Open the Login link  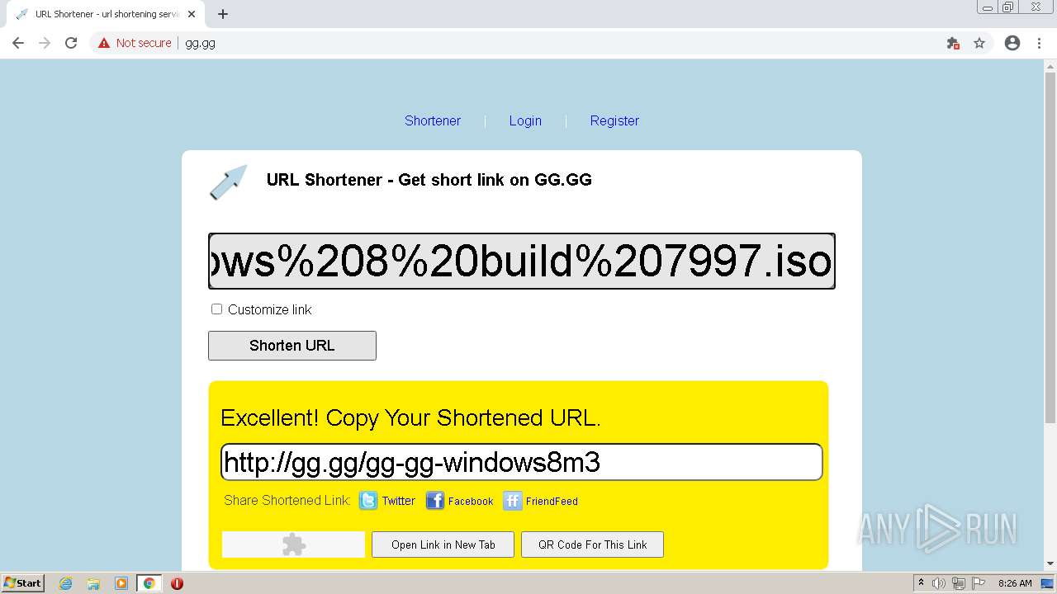point(525,120)
